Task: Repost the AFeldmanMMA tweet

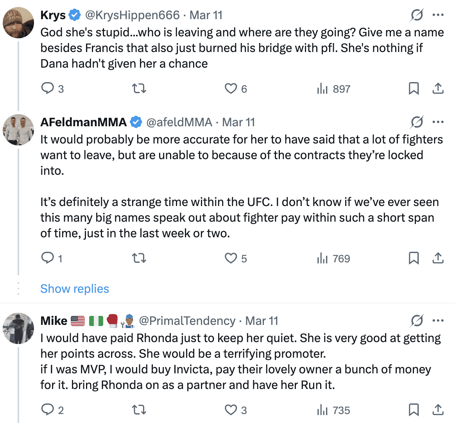Action: [x=139, y=258]
